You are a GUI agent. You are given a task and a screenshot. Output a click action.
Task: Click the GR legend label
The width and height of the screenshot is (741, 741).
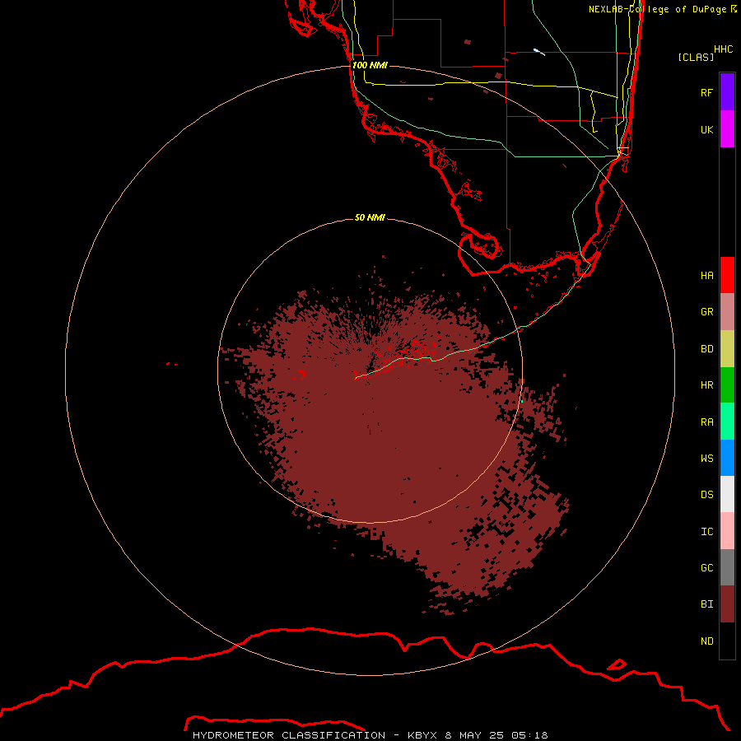click(x=707, y=312)
